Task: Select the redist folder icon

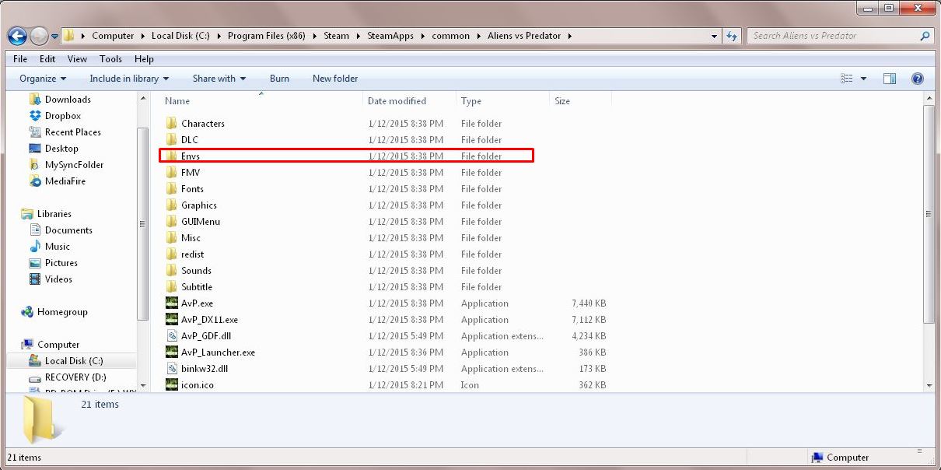Action: [x=172, y=254]
